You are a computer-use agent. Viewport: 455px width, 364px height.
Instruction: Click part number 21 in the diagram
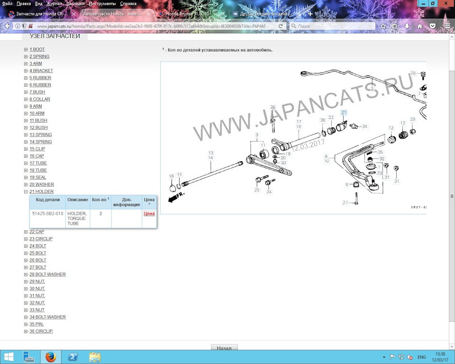[x=344, y=112]
